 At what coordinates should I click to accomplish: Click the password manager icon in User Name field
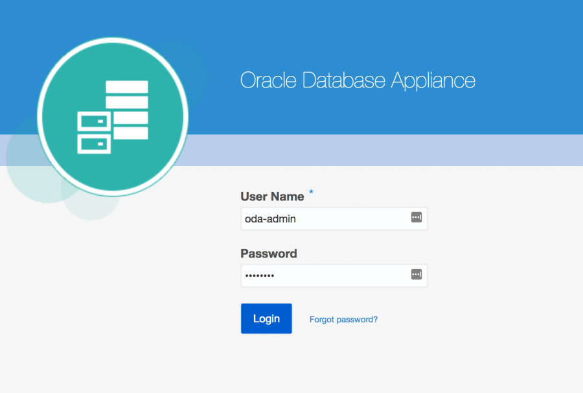[x=417, y=217]
